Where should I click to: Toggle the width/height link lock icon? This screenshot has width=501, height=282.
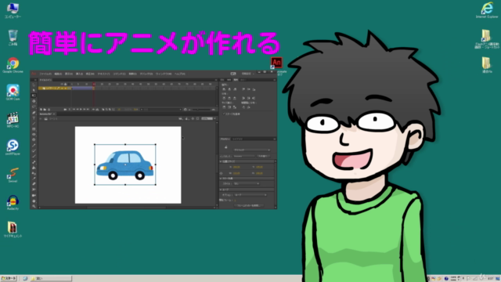pyautogui.click(x=221, y=173)
